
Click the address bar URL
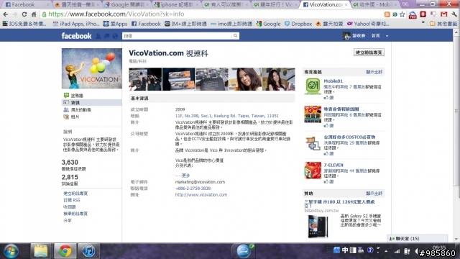click(x=116, y=14)
